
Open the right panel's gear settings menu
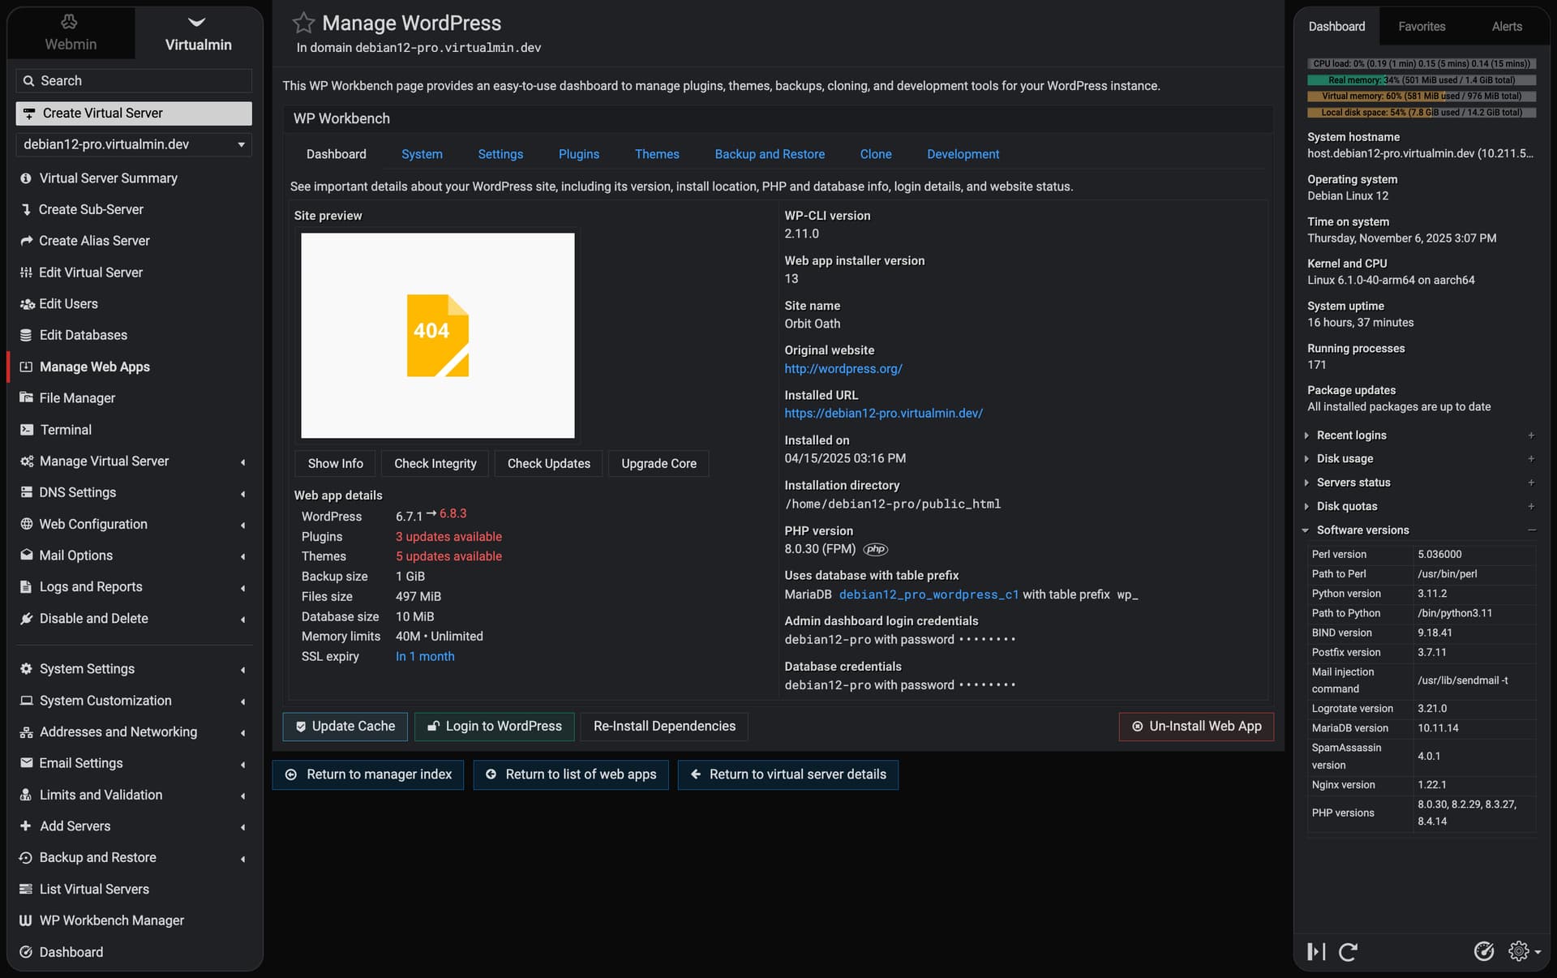tap(1523, 951)
